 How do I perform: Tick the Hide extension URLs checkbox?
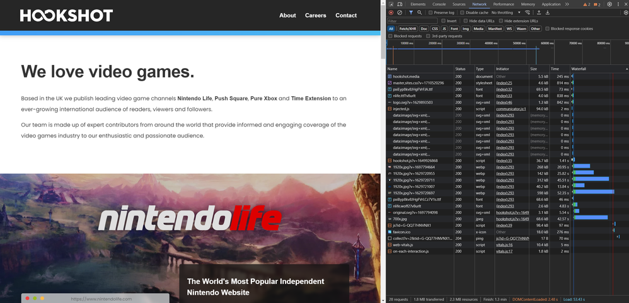[501, 21]
